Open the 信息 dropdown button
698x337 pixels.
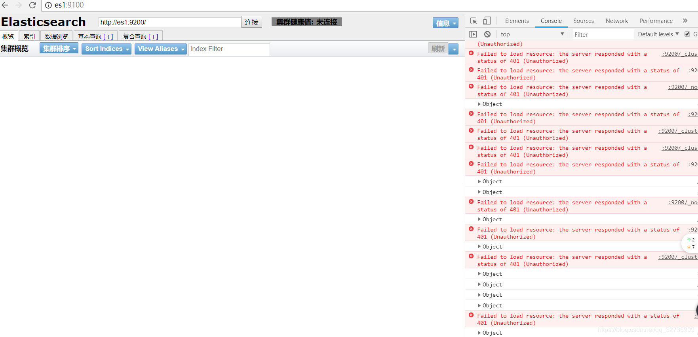[x=445, y=23]
